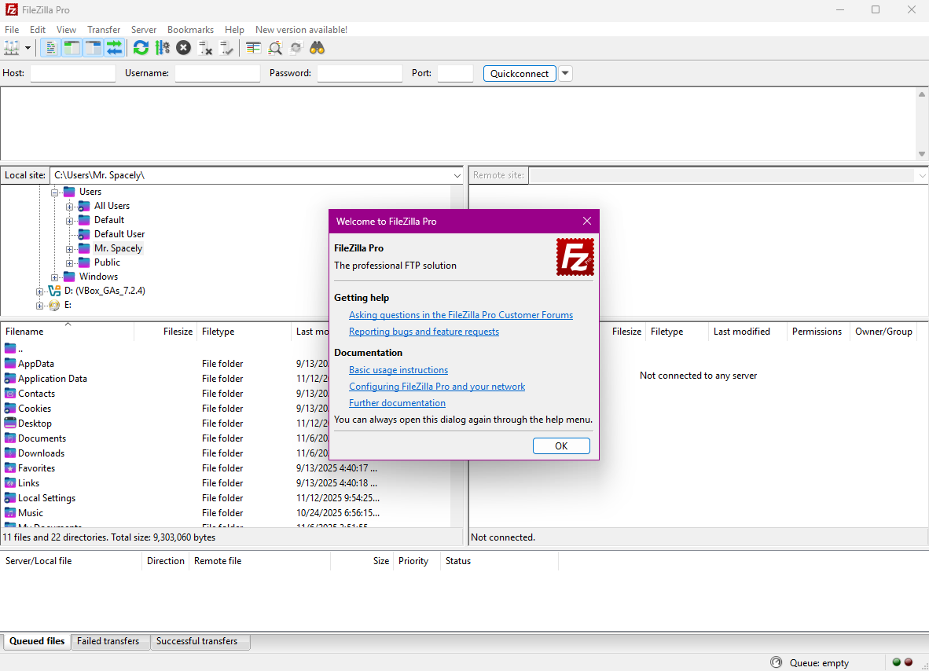Open the Quickconnect history dropdown arrow

tap(565, 73)
